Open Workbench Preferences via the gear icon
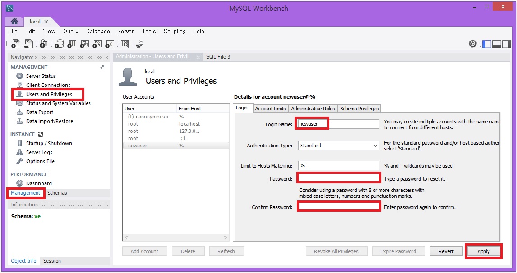517x273 pixels. point(473,44)
